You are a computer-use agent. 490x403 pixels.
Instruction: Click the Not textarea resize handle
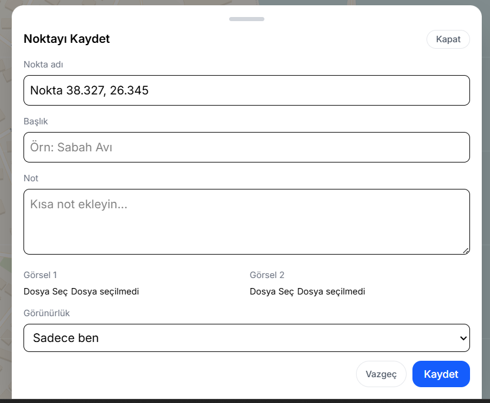click(465, 250)
